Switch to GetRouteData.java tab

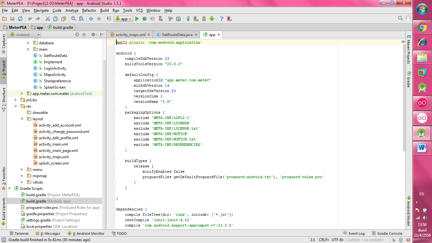[x=176, y=35]
